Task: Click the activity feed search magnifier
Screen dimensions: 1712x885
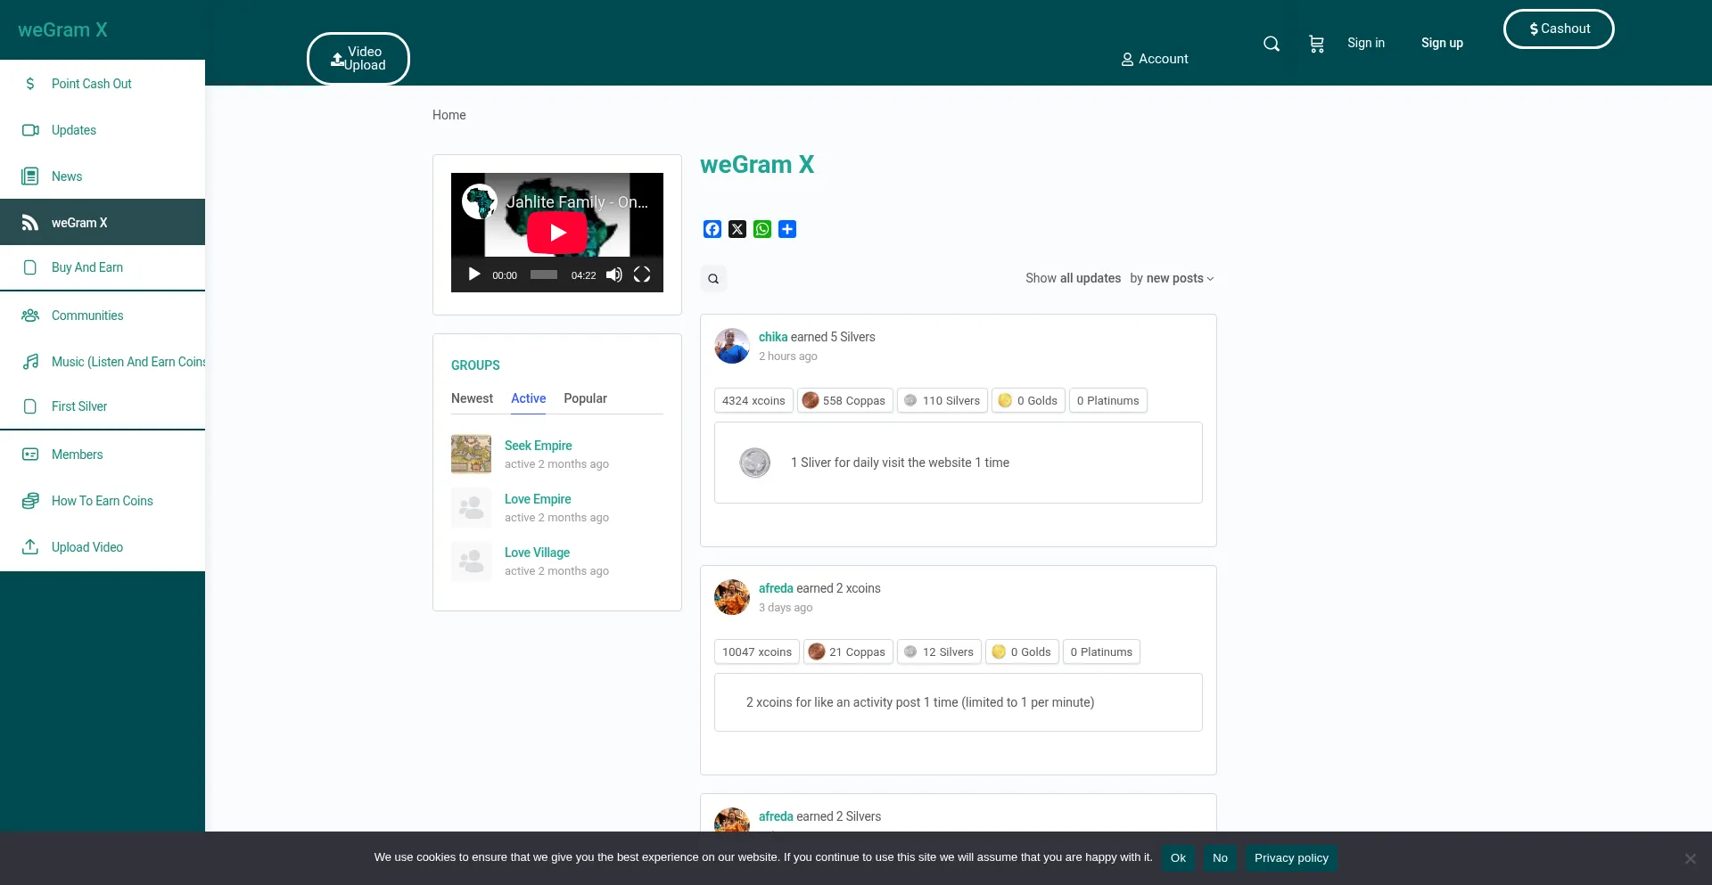Action: (x=713, y=279)
